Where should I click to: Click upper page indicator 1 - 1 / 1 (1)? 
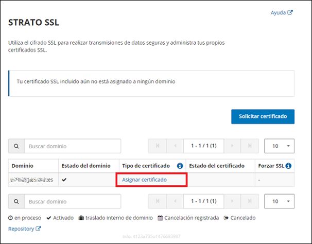click(203, 146)
